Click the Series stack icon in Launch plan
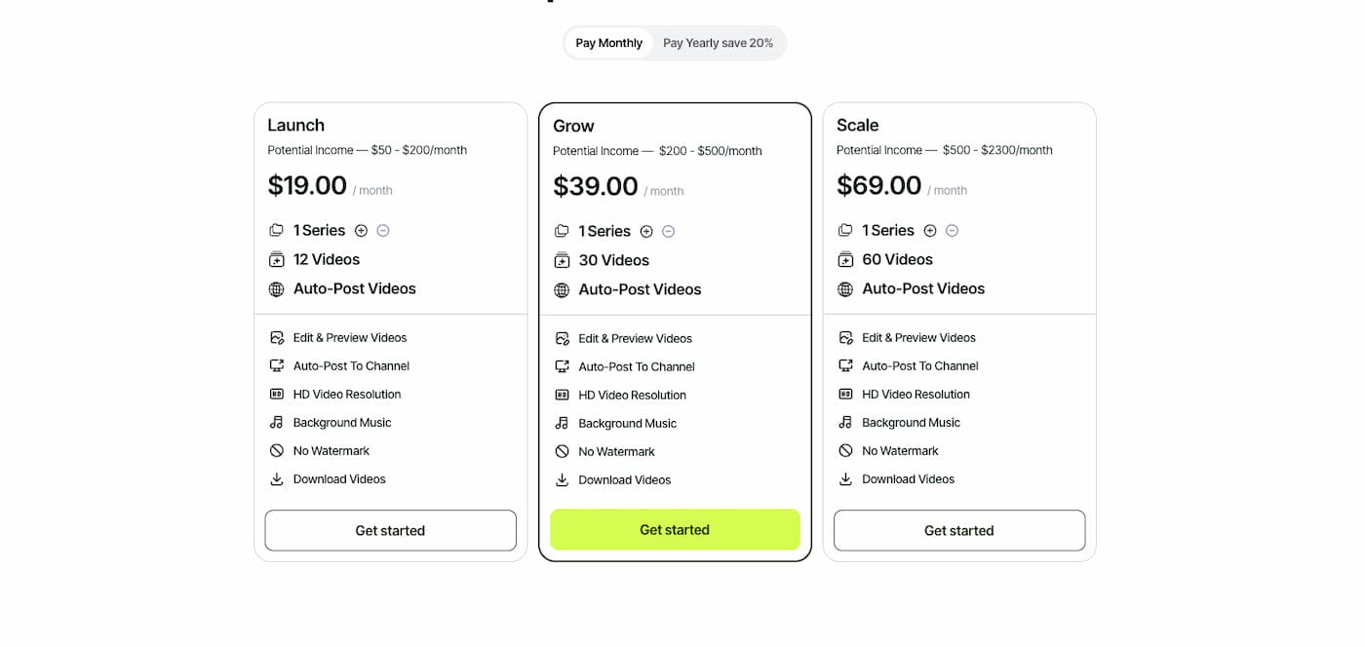The height and width of the screenshot is (647, 1365). (276, 230)
